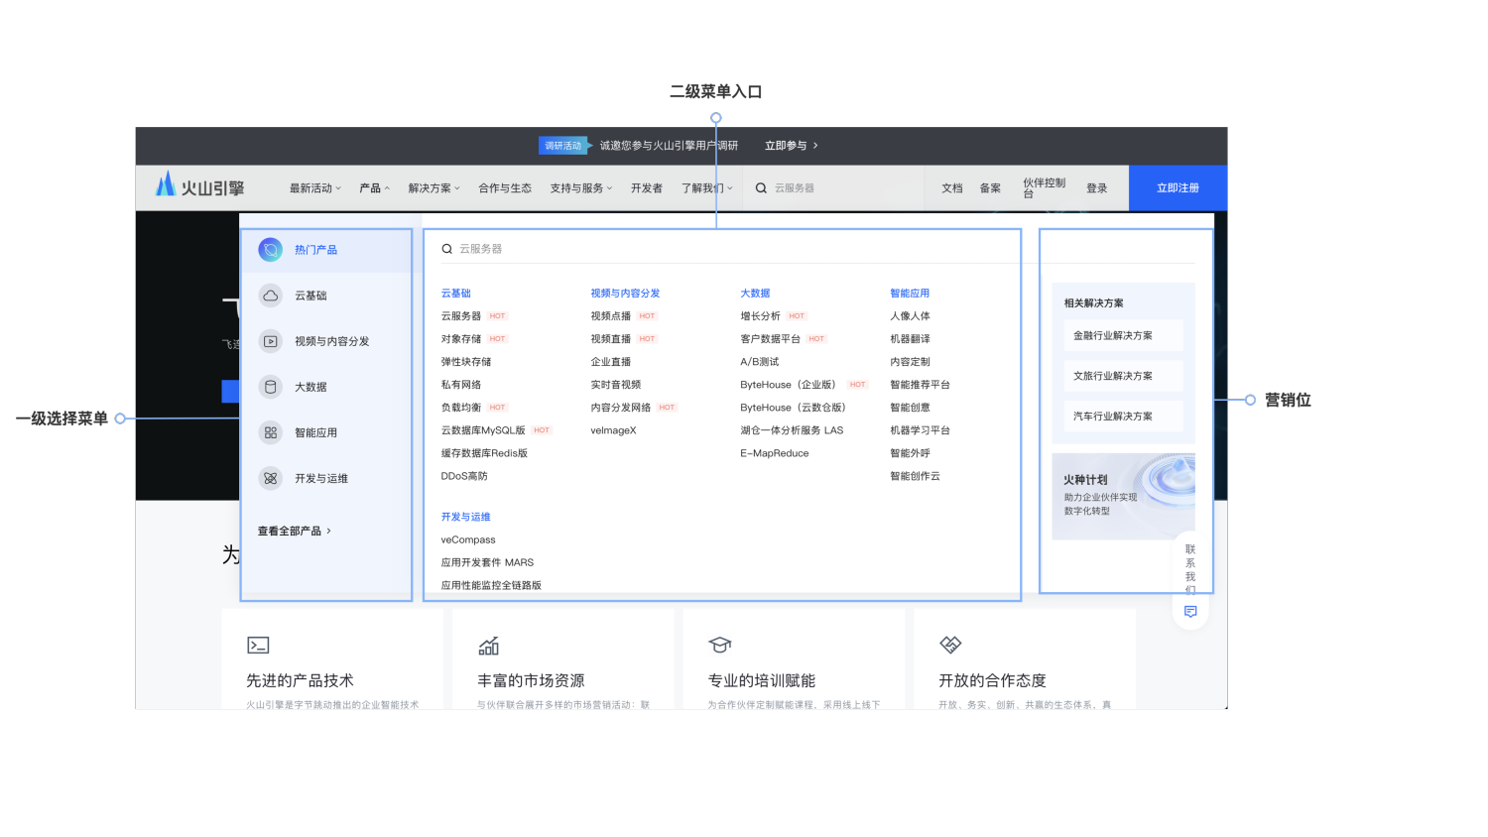The height and width of the screenshot is (837, 1488).
Task: Open the 火种计划 promotional banner
Action: 1123,497
